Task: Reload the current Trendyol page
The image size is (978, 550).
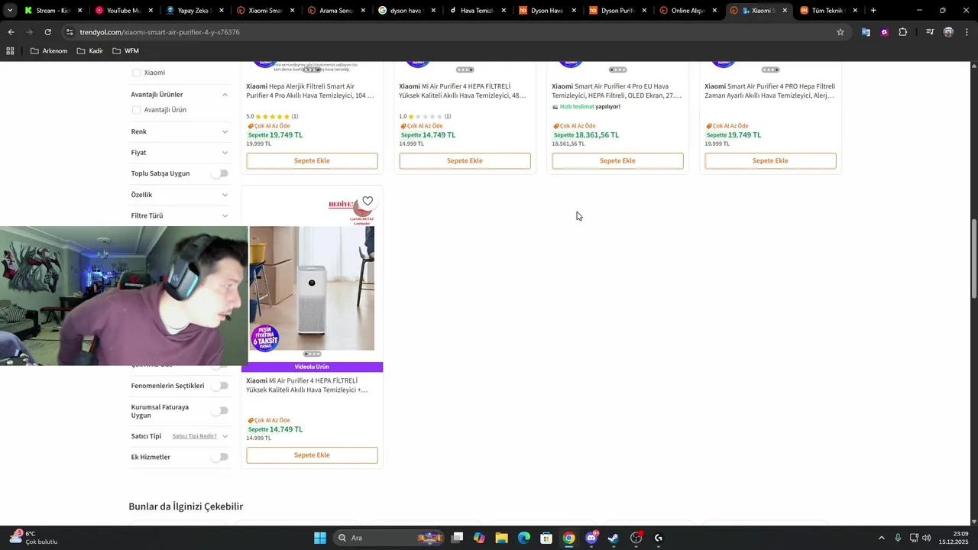Action: (x=47, y=32)
